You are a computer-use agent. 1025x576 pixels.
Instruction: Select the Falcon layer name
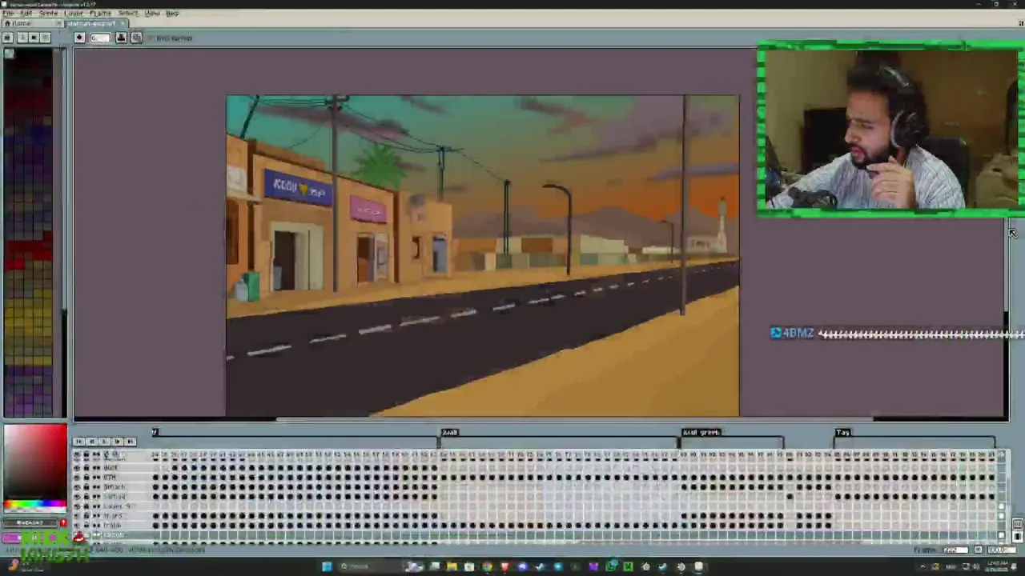pyautogui.click(x=114, y=535)
